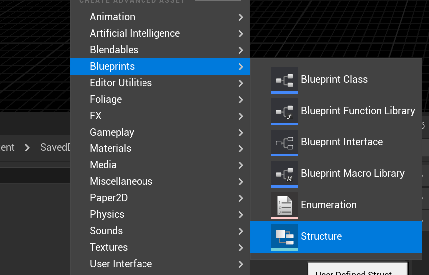429x275 pixels.
Task: Create a new Enumeration asset
Action: [336, 205]
